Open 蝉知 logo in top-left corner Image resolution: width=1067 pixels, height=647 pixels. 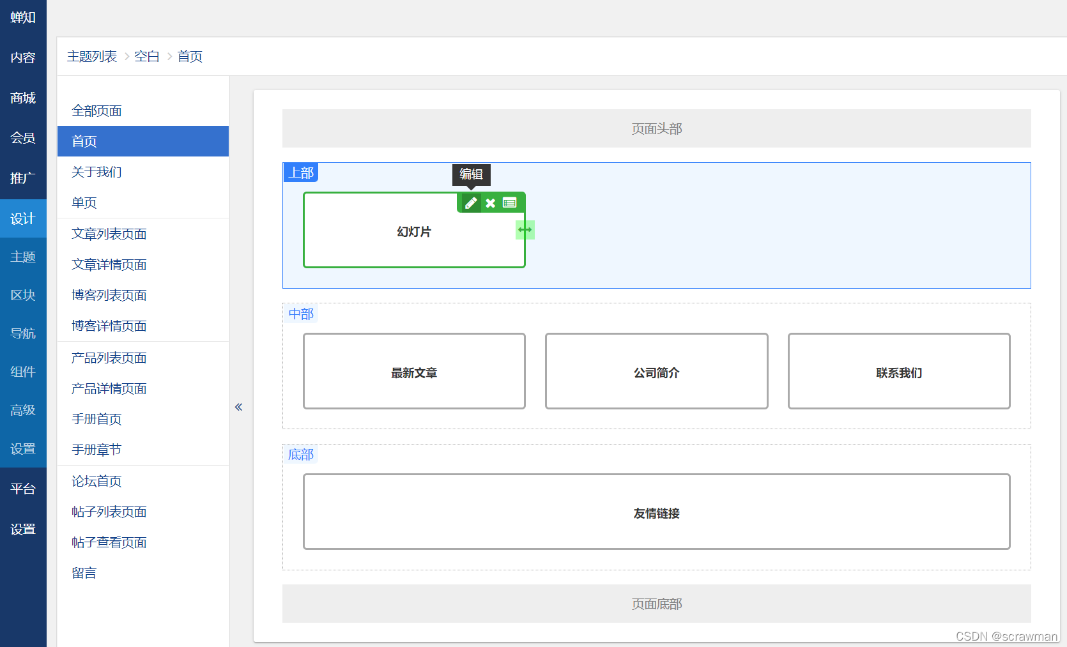coord(23,17)
